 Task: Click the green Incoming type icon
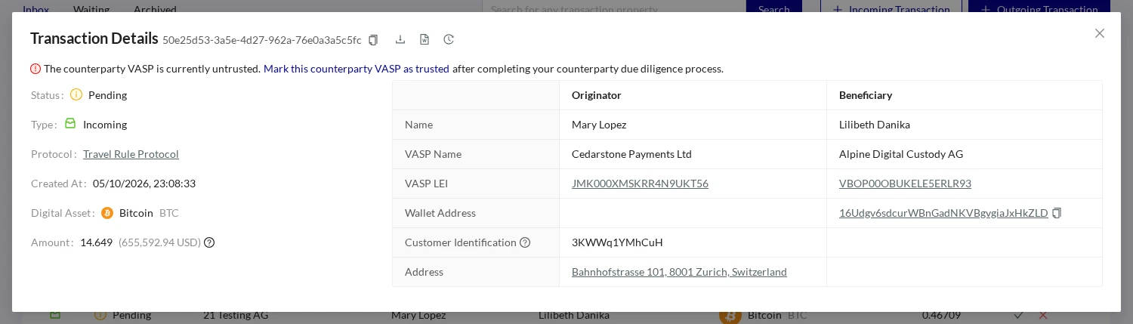(70, 123)
